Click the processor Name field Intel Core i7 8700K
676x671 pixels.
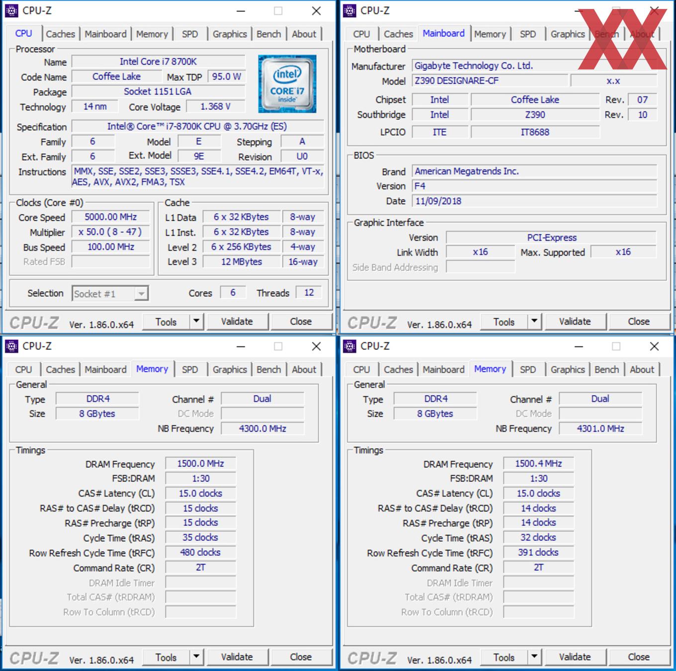pos(159,62)
